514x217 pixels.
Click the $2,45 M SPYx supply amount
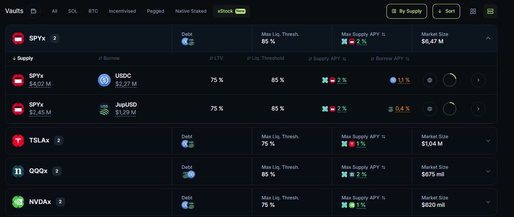(40, 113)
